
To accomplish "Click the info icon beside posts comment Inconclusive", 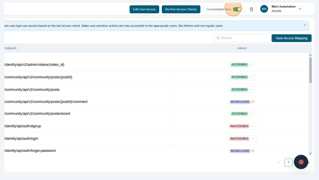I will (x=253, y=102).
